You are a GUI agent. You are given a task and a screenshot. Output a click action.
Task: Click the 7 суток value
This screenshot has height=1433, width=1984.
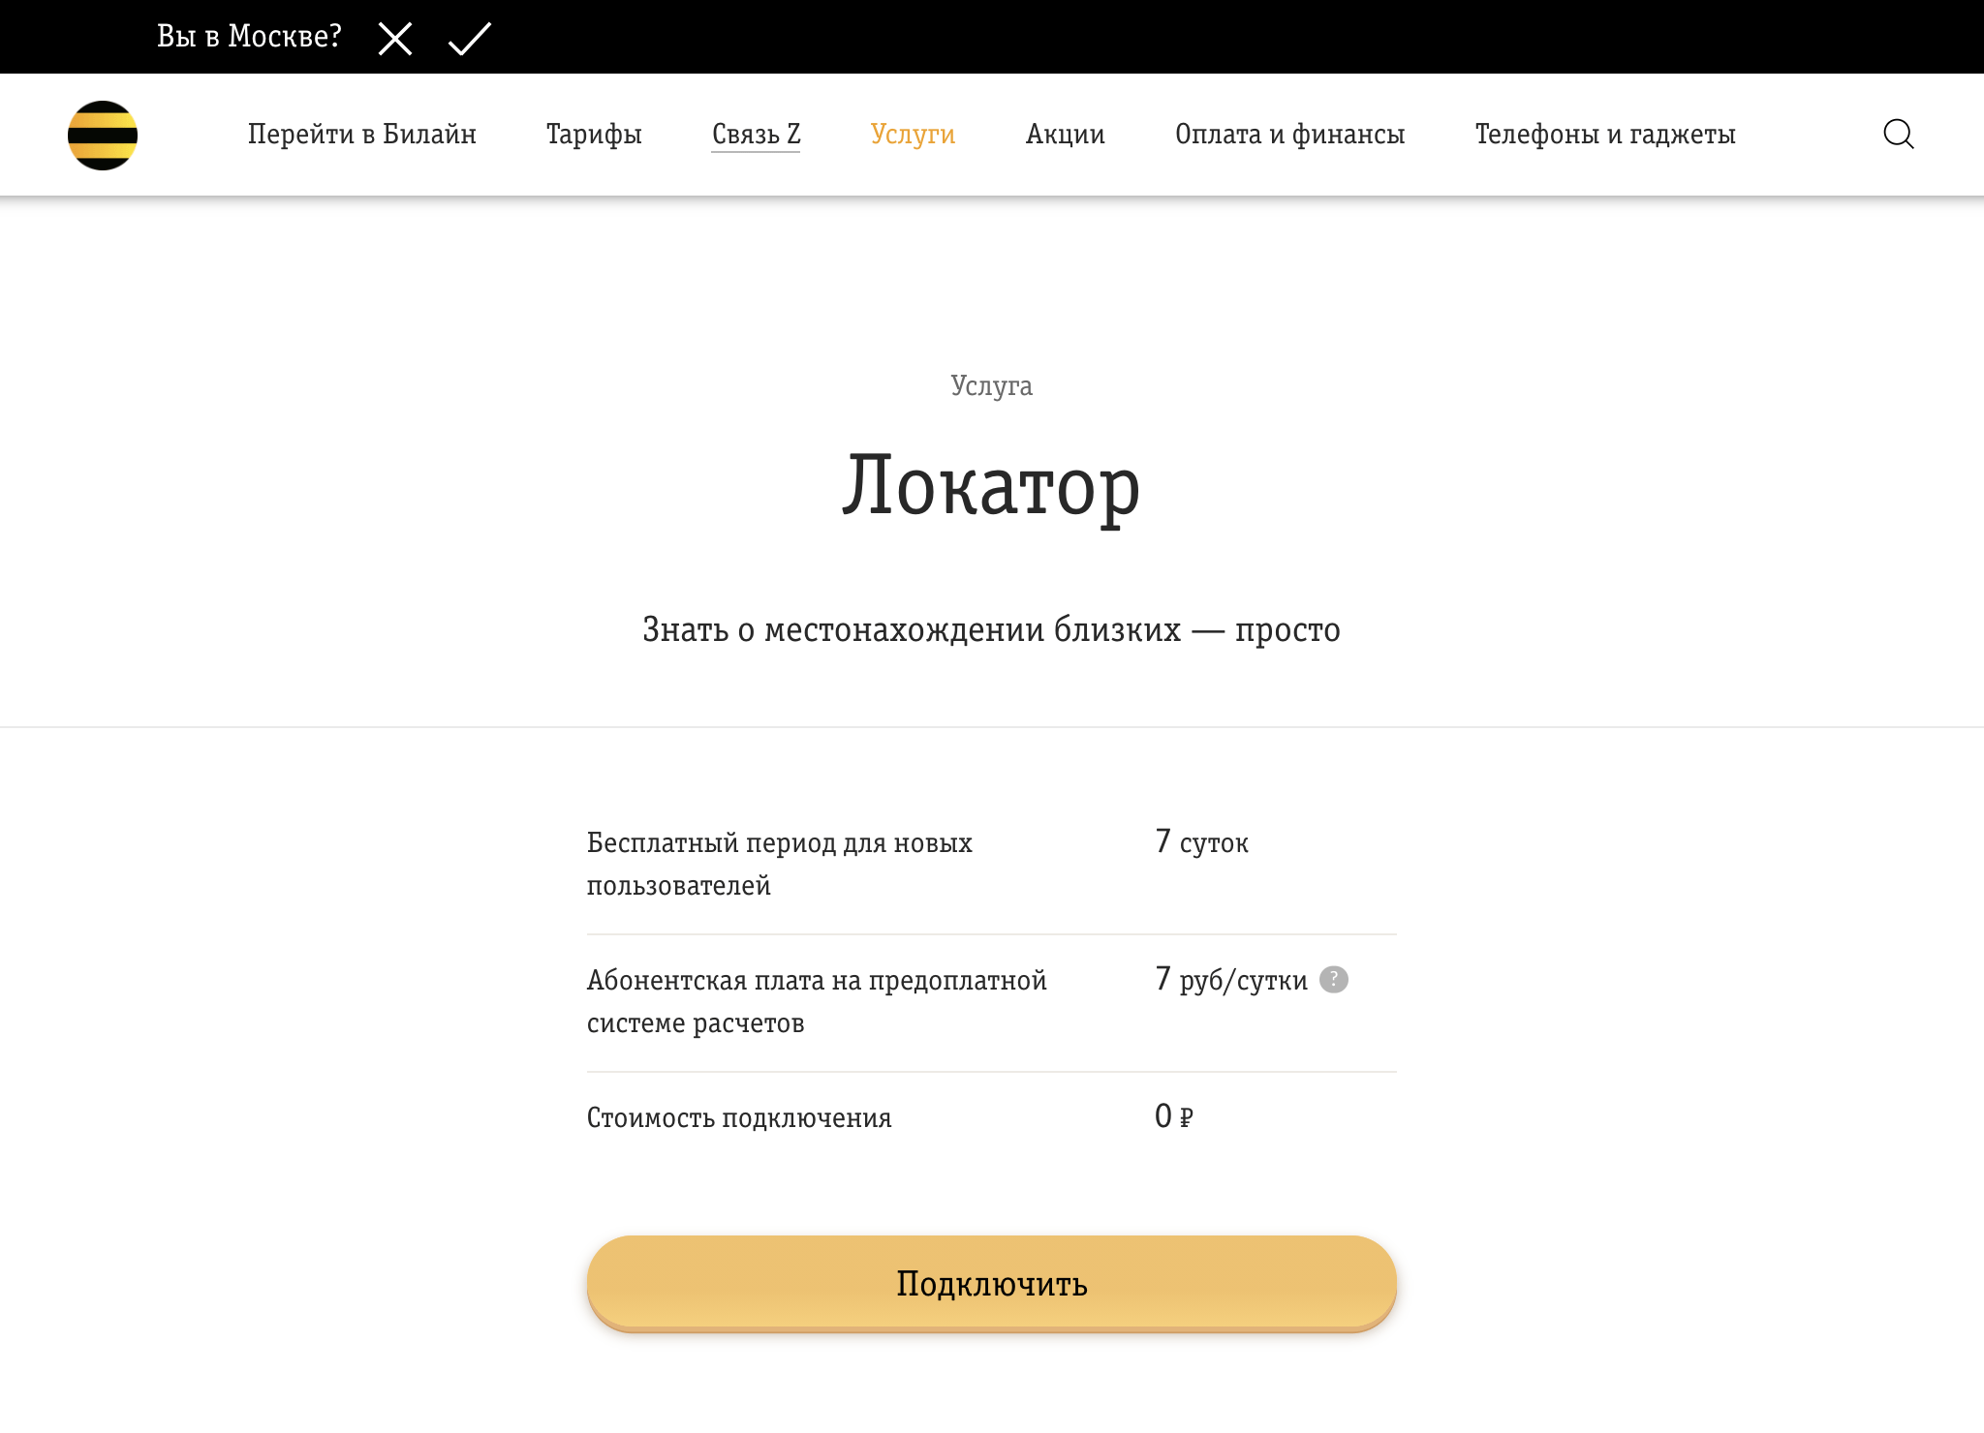[x=1200, y=842]
